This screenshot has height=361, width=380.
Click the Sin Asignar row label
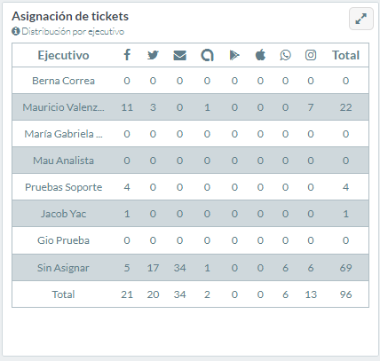[x=63, y=268]
